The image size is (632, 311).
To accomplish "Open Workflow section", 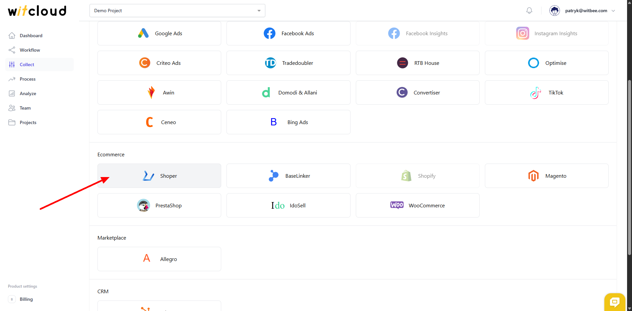I will coord(39,50).
